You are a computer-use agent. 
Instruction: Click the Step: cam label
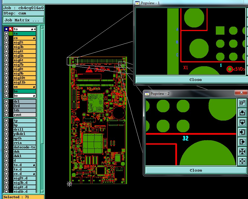[23, 13]
